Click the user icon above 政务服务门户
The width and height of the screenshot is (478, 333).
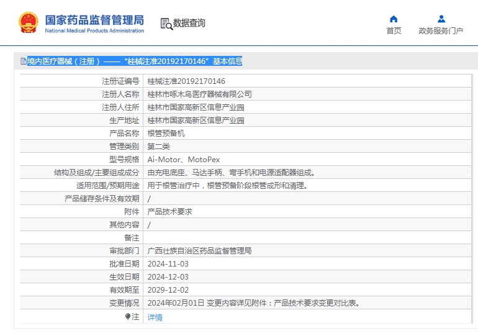point(441,19)
